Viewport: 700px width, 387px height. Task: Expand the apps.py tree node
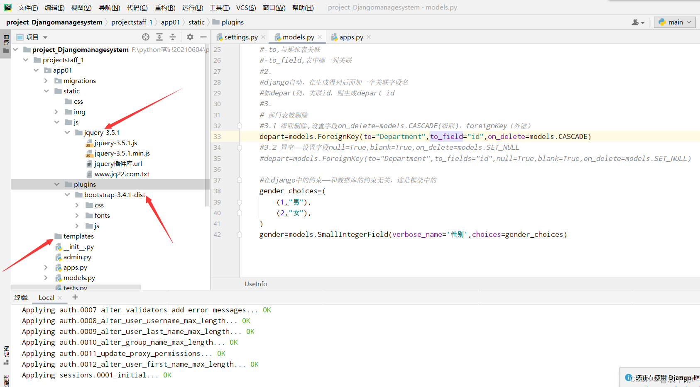click(x=46, y=268)
